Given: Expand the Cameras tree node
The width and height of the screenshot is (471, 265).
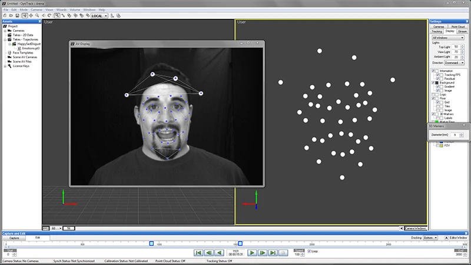Looking at the screenshot, I should 5,31.
